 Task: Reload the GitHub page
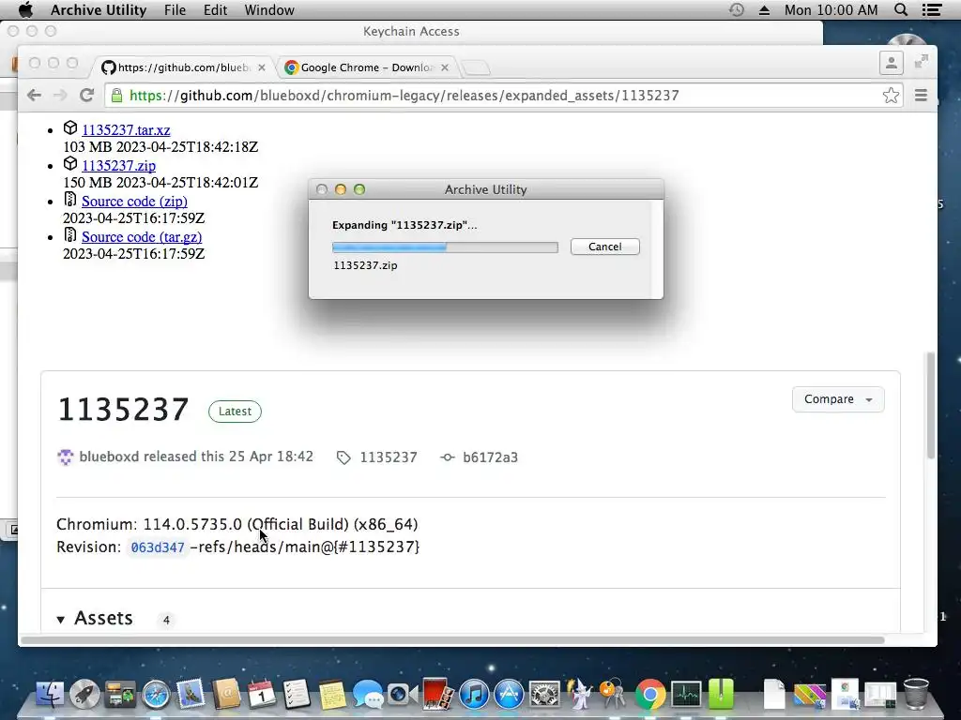(86, 95)
